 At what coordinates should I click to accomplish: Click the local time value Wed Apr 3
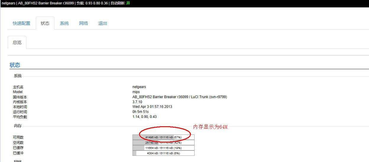[x=152, y=107]
